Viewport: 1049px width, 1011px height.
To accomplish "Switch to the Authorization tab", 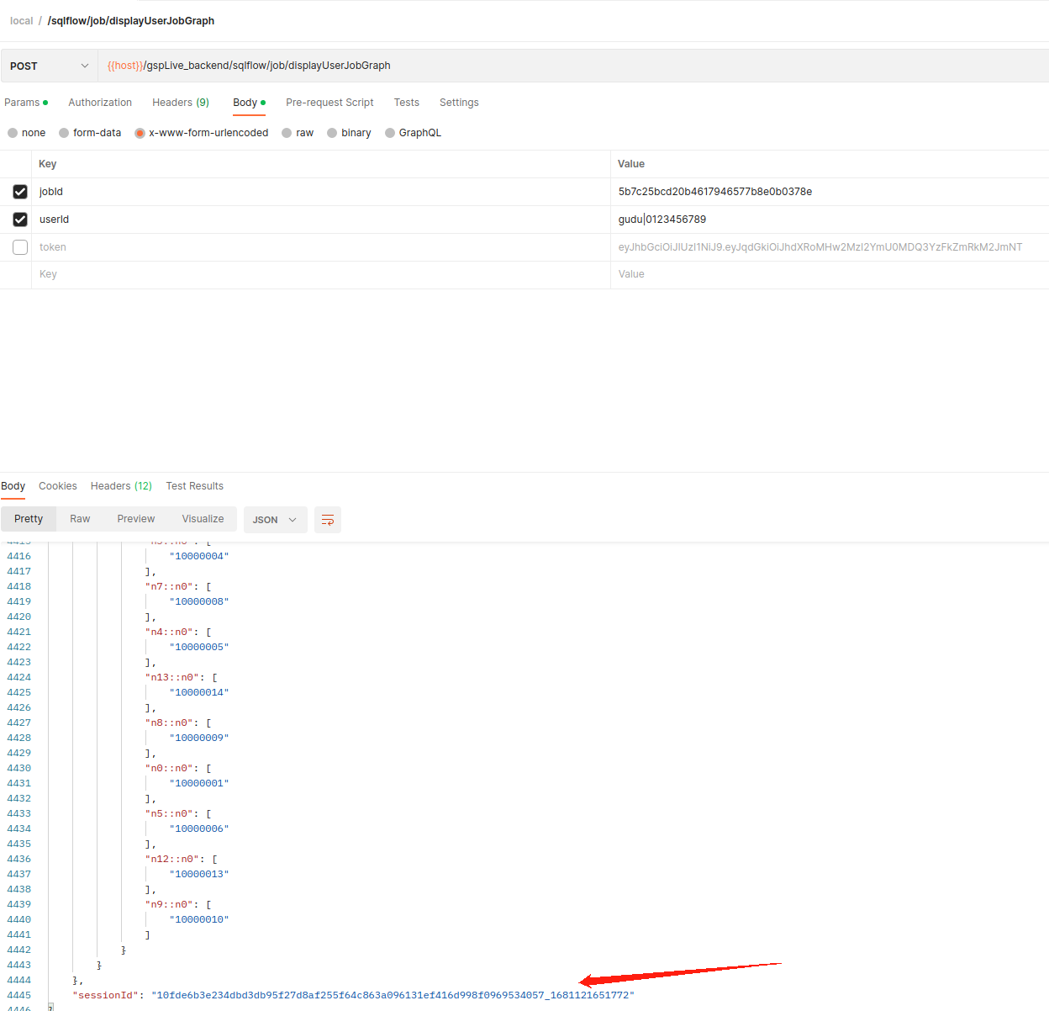I will [x=100, y=103].
